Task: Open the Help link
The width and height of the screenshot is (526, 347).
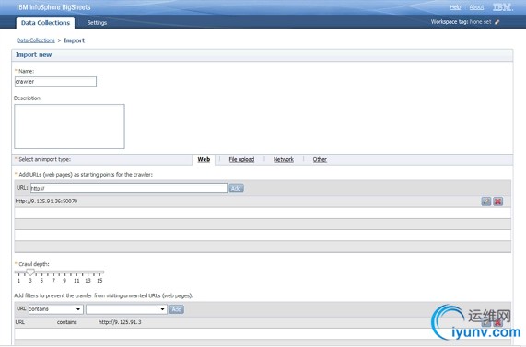Action: 455,7
